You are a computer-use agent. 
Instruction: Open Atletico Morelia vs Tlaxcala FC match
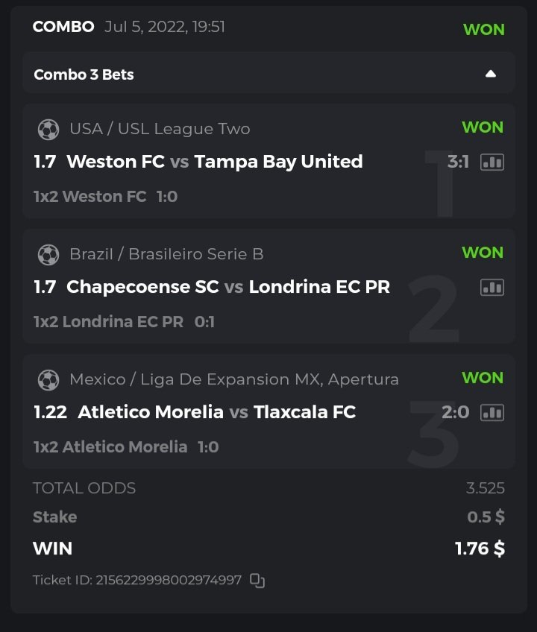point(216,412)
